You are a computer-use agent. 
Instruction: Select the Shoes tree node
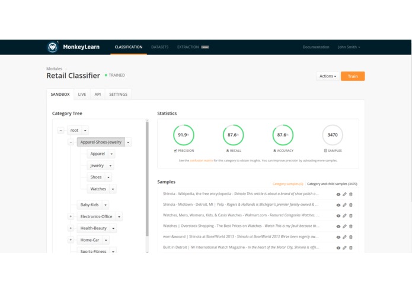point(96,177)
